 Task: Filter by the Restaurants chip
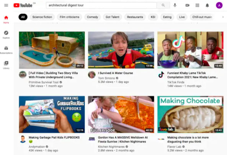(x=135, y=17)
